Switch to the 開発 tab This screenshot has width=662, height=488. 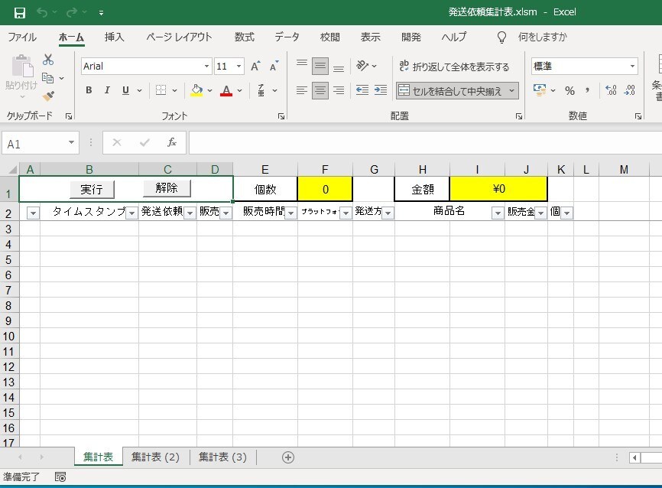pyautogui.click(x=411, y=37)
